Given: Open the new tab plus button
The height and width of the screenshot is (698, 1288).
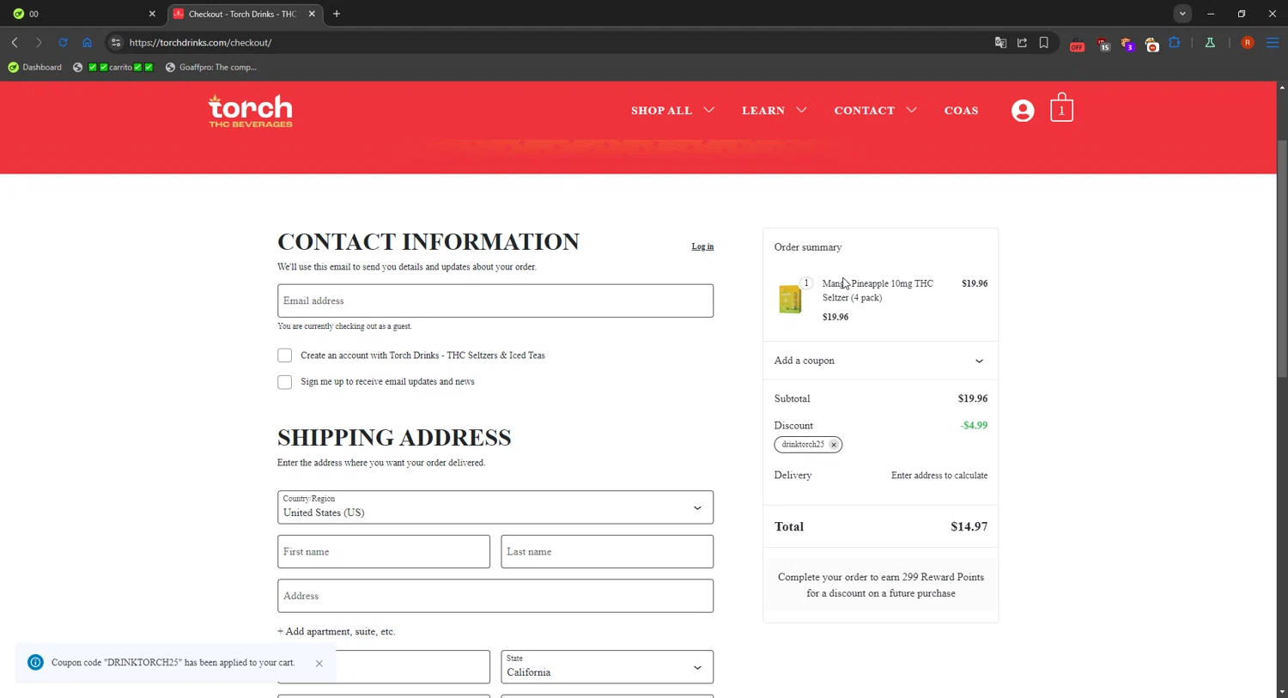Looking at the screenshot, I should tap(337, 14).
